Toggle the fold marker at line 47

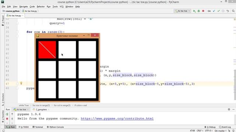click(17, 84)
